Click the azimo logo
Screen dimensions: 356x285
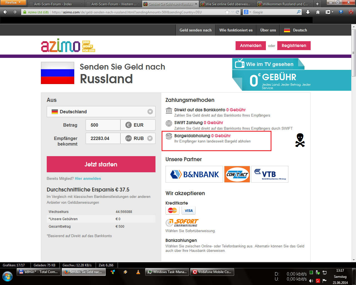[68, 46]
